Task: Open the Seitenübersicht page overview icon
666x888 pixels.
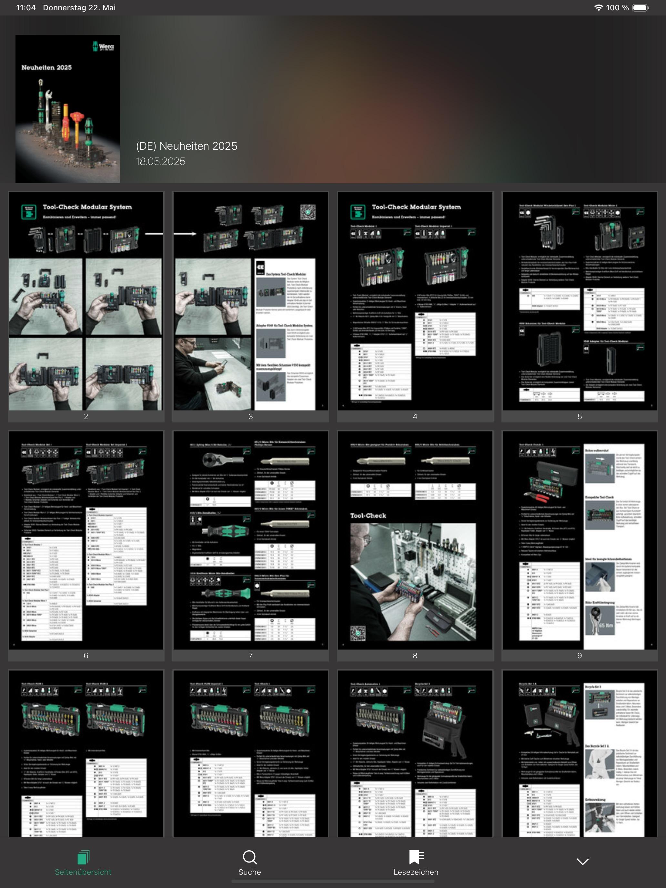Action: tap(83, 857)
